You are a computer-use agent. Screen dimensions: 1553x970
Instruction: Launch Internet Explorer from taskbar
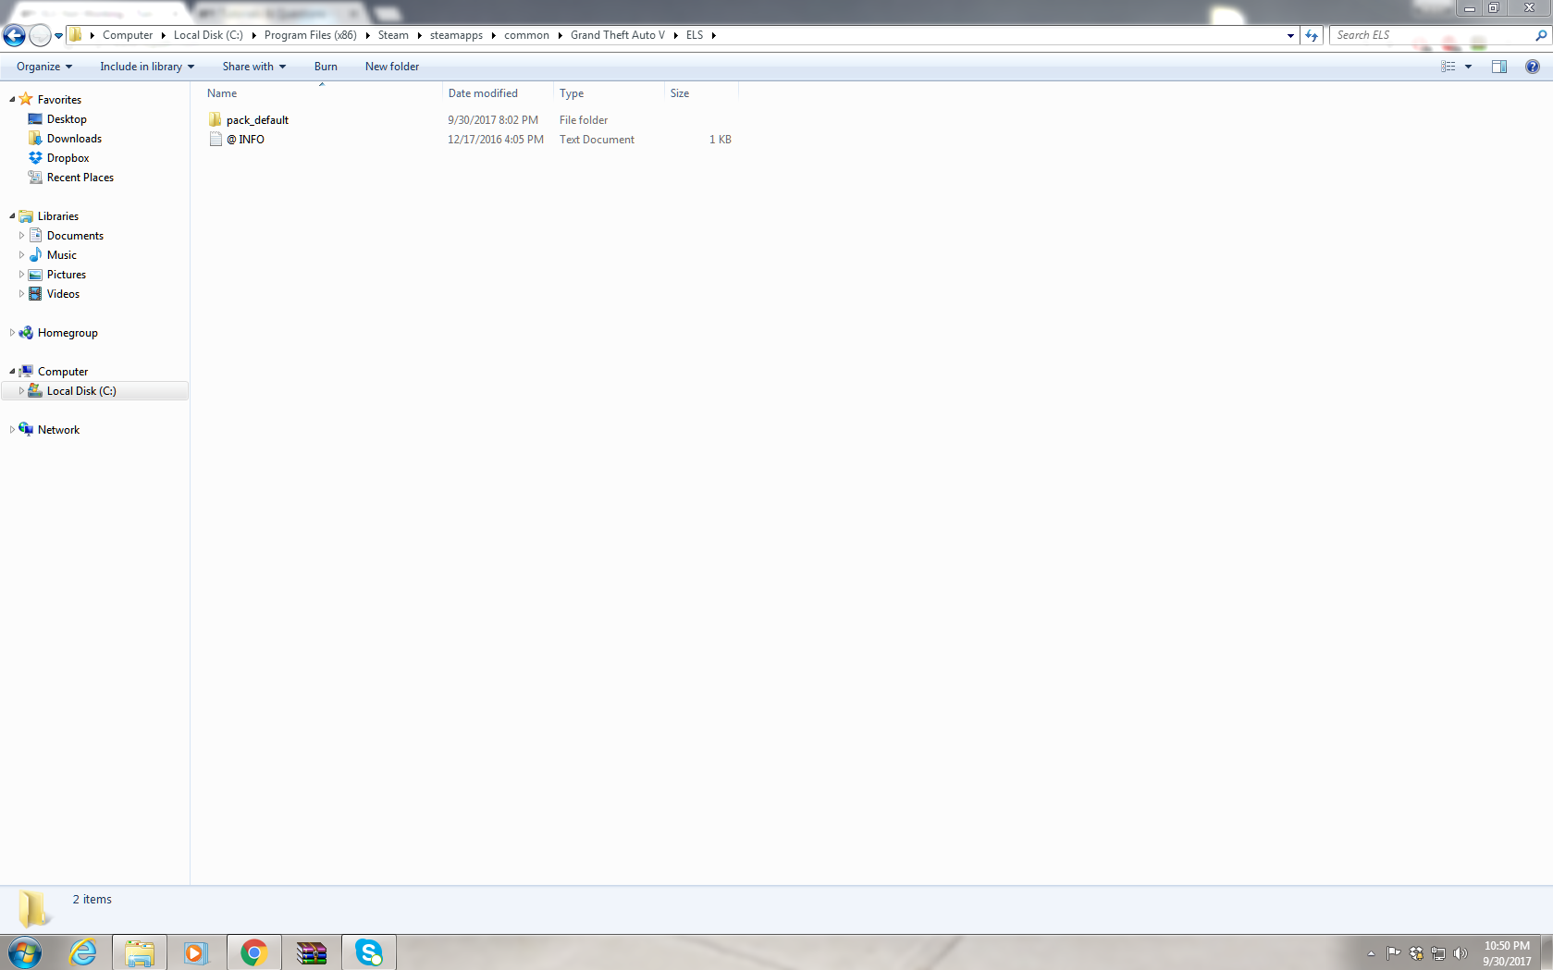click(x=82, y=952)
